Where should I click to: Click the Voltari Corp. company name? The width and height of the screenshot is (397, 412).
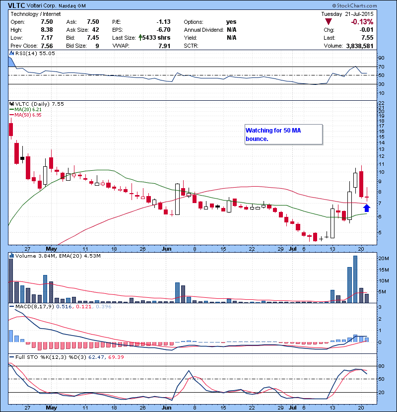click(x=41, y=6)
